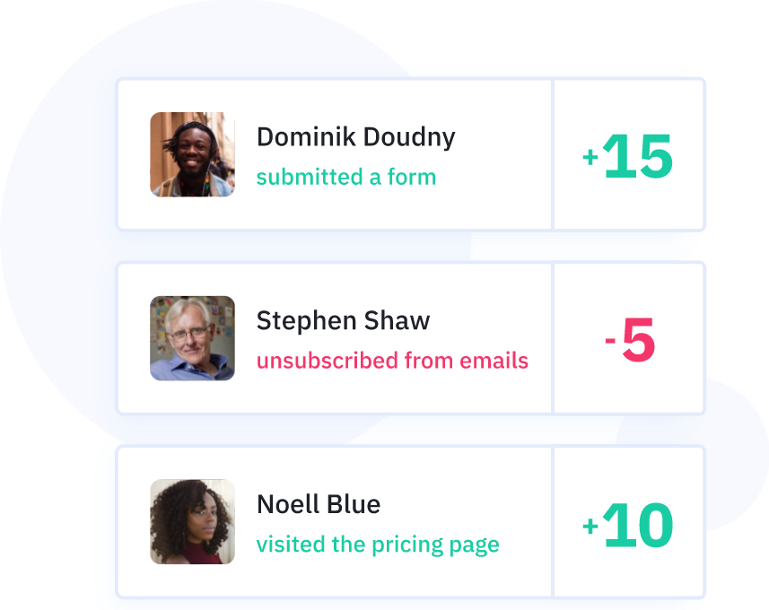Screen dimensions: 769x610
Task: Select the name Dominik Doudny
Action: coord(355,137)
